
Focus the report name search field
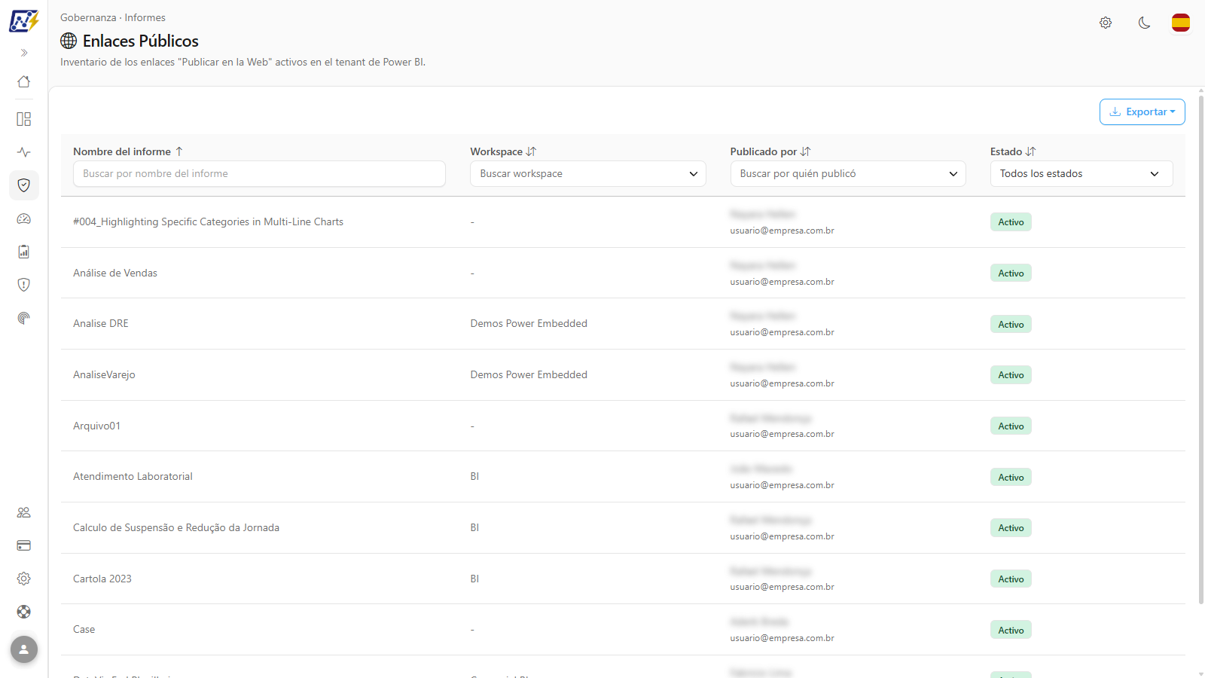click(259, 173)
